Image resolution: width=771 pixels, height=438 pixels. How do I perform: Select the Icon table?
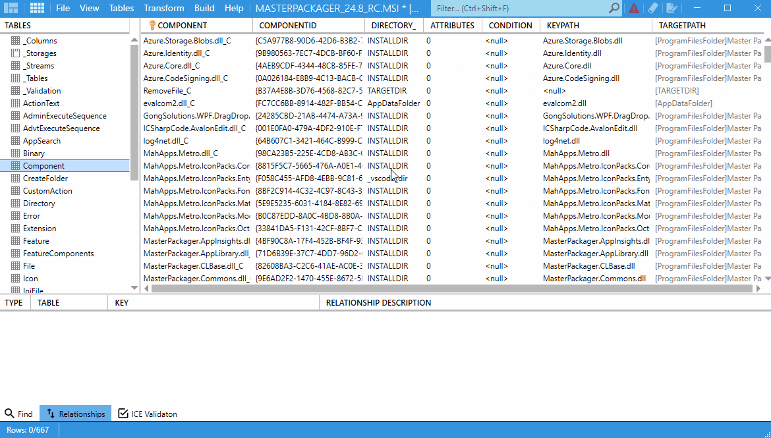tap(30, 278)
